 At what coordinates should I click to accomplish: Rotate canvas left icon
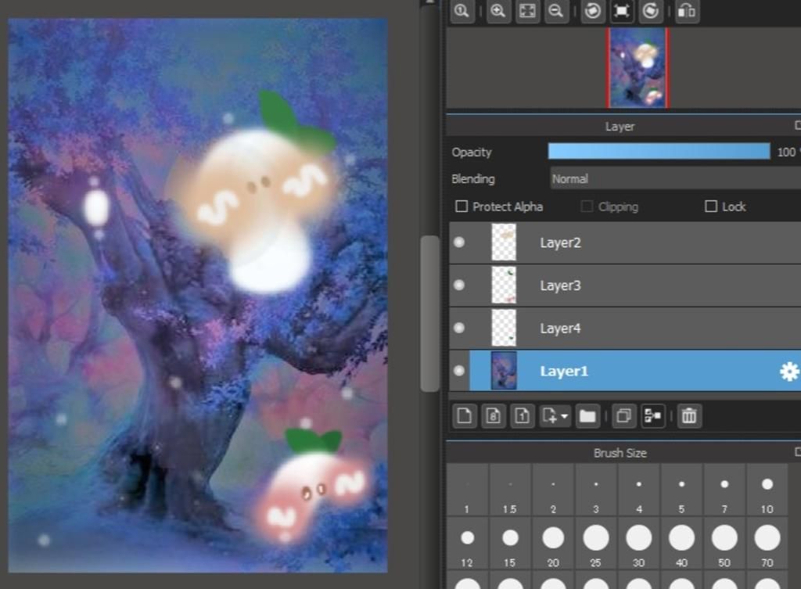593,11
